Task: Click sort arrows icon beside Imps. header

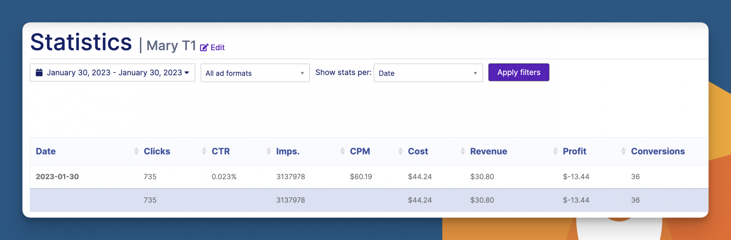Action: [x=343, y=151]
